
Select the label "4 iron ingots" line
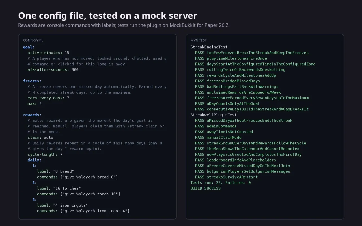coord(62,205)
